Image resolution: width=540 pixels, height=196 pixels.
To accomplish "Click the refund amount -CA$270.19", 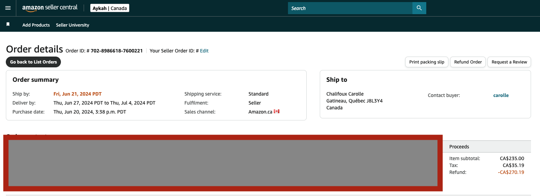I will [x=511, y=172].
